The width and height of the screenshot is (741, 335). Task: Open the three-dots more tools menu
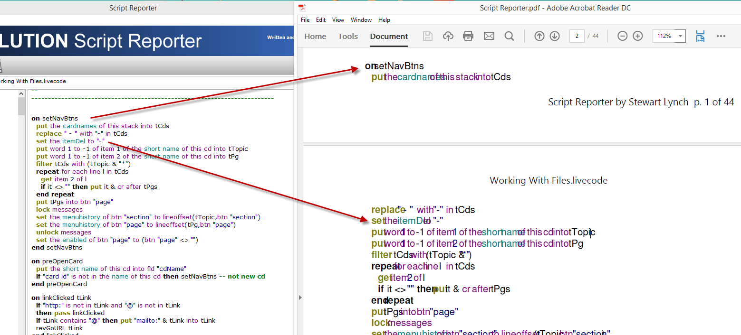click(x=721, y=36)
